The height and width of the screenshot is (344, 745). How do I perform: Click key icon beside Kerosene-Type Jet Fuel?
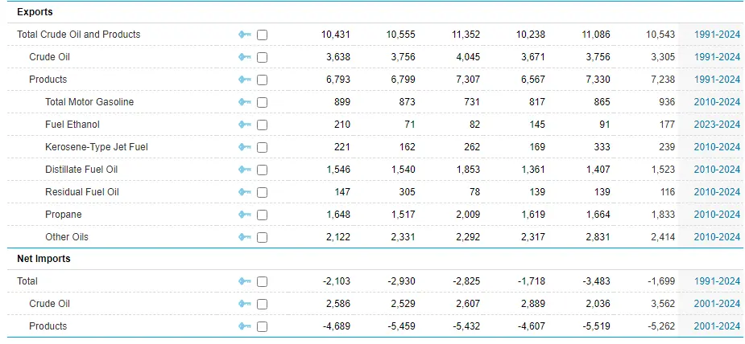[245, 147]
